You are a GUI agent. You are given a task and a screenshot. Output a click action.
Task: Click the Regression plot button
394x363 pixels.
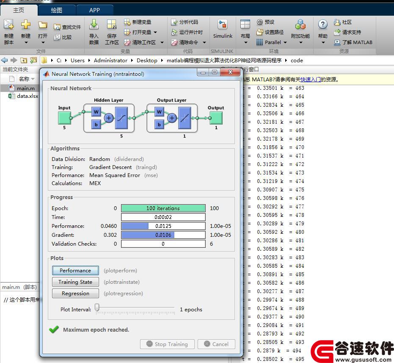75,293
